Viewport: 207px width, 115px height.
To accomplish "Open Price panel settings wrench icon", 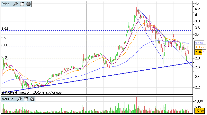I will [15, 4].
